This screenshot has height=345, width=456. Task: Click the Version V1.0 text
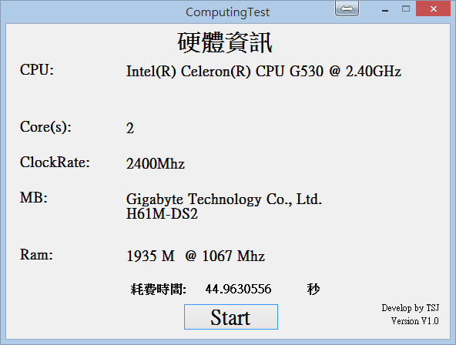415,321
